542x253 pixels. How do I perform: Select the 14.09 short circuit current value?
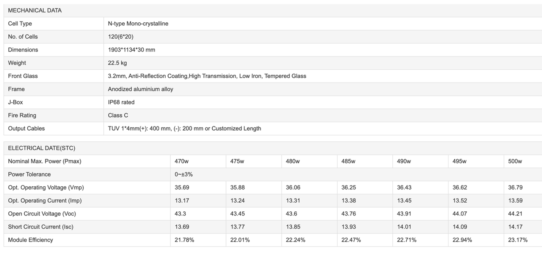pyautogui.click(x=460, y=227)
